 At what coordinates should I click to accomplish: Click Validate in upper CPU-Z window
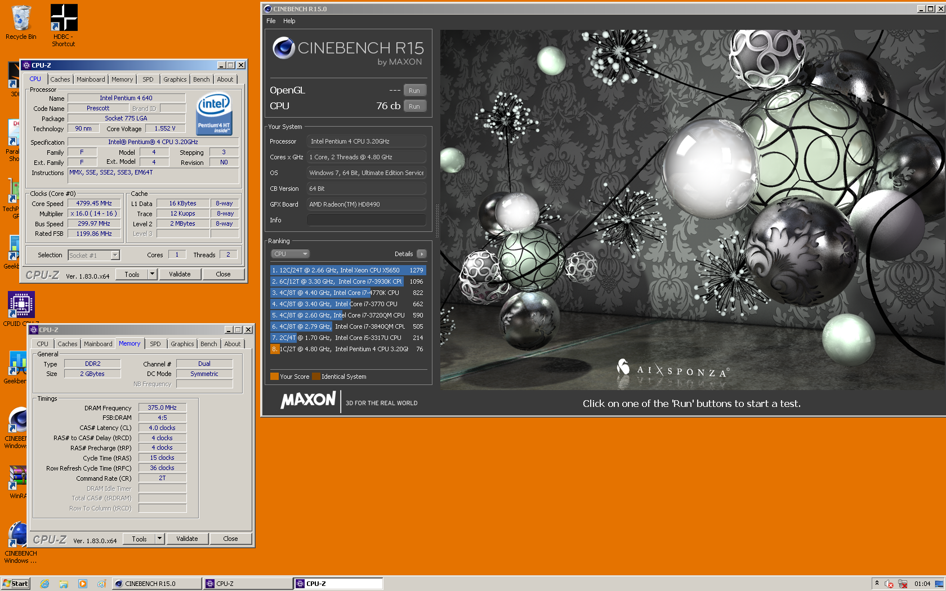click(x=180, y=274)
